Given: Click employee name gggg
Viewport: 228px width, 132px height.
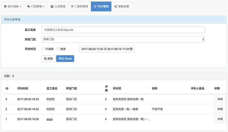Looking at the screenshot, I should [50, 119].
